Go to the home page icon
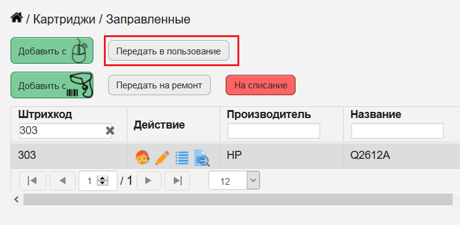Viewport: 460px width, 225px height. coord(17,18)
